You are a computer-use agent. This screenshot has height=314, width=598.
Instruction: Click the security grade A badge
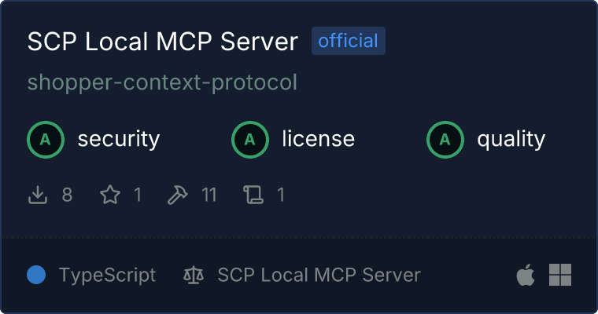pos(46,140)
